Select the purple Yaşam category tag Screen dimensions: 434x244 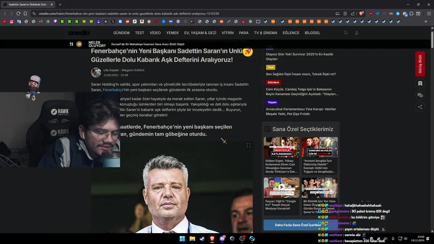(272, 102)
